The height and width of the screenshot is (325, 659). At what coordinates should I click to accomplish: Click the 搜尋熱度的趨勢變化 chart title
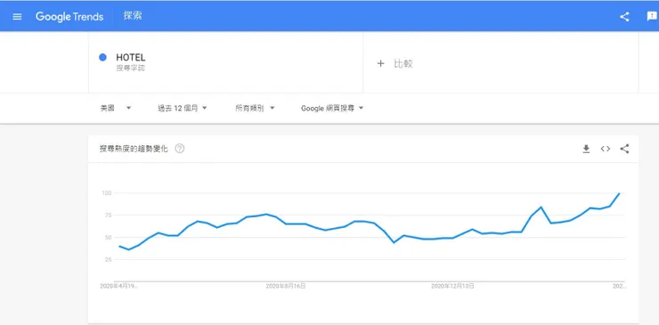coord(134,149)
